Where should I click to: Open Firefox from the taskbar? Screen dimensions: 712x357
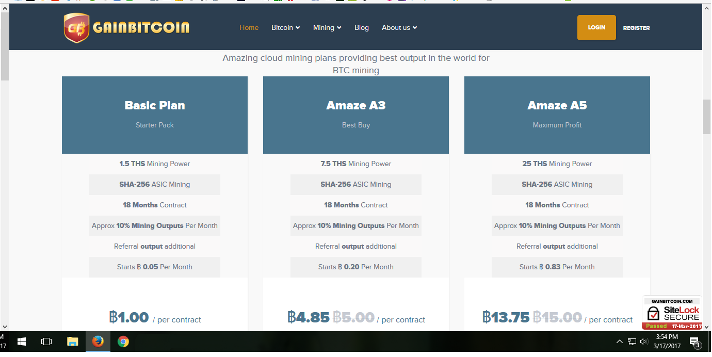[x=98, y=342]
